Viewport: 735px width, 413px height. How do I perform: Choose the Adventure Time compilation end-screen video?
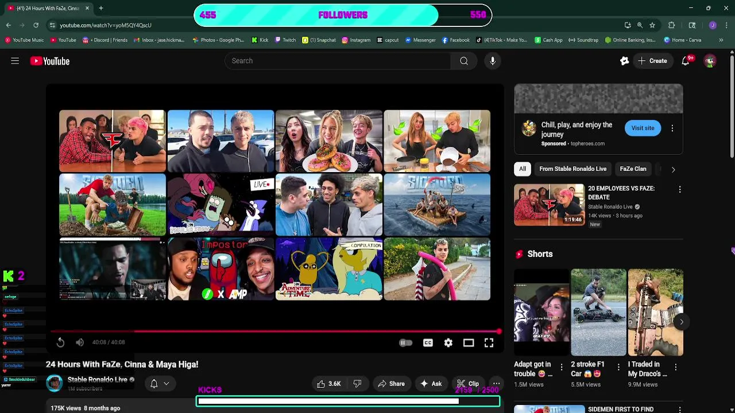click(x=329, y=269)
